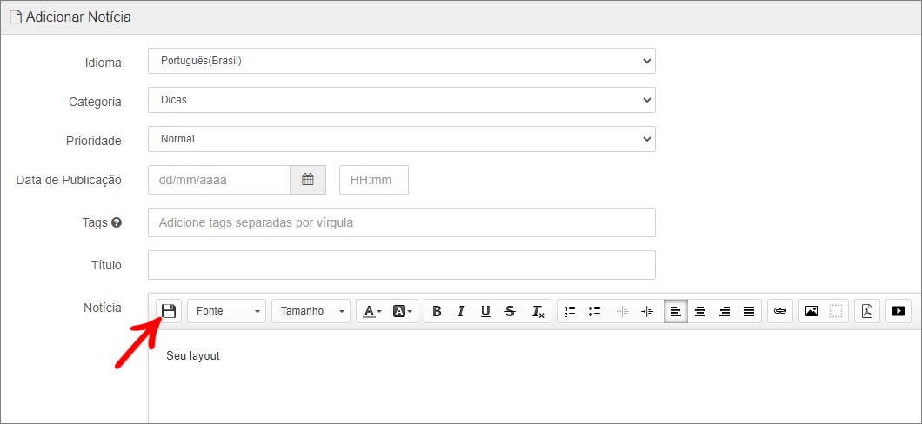Image resolution: width=922 pixels, height=424 pixels.
Task: Click the save icon in editor toolbar
Action: pos(169,311)
